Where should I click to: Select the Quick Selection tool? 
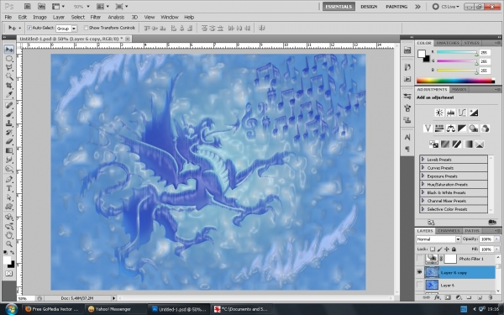(9, 76)
